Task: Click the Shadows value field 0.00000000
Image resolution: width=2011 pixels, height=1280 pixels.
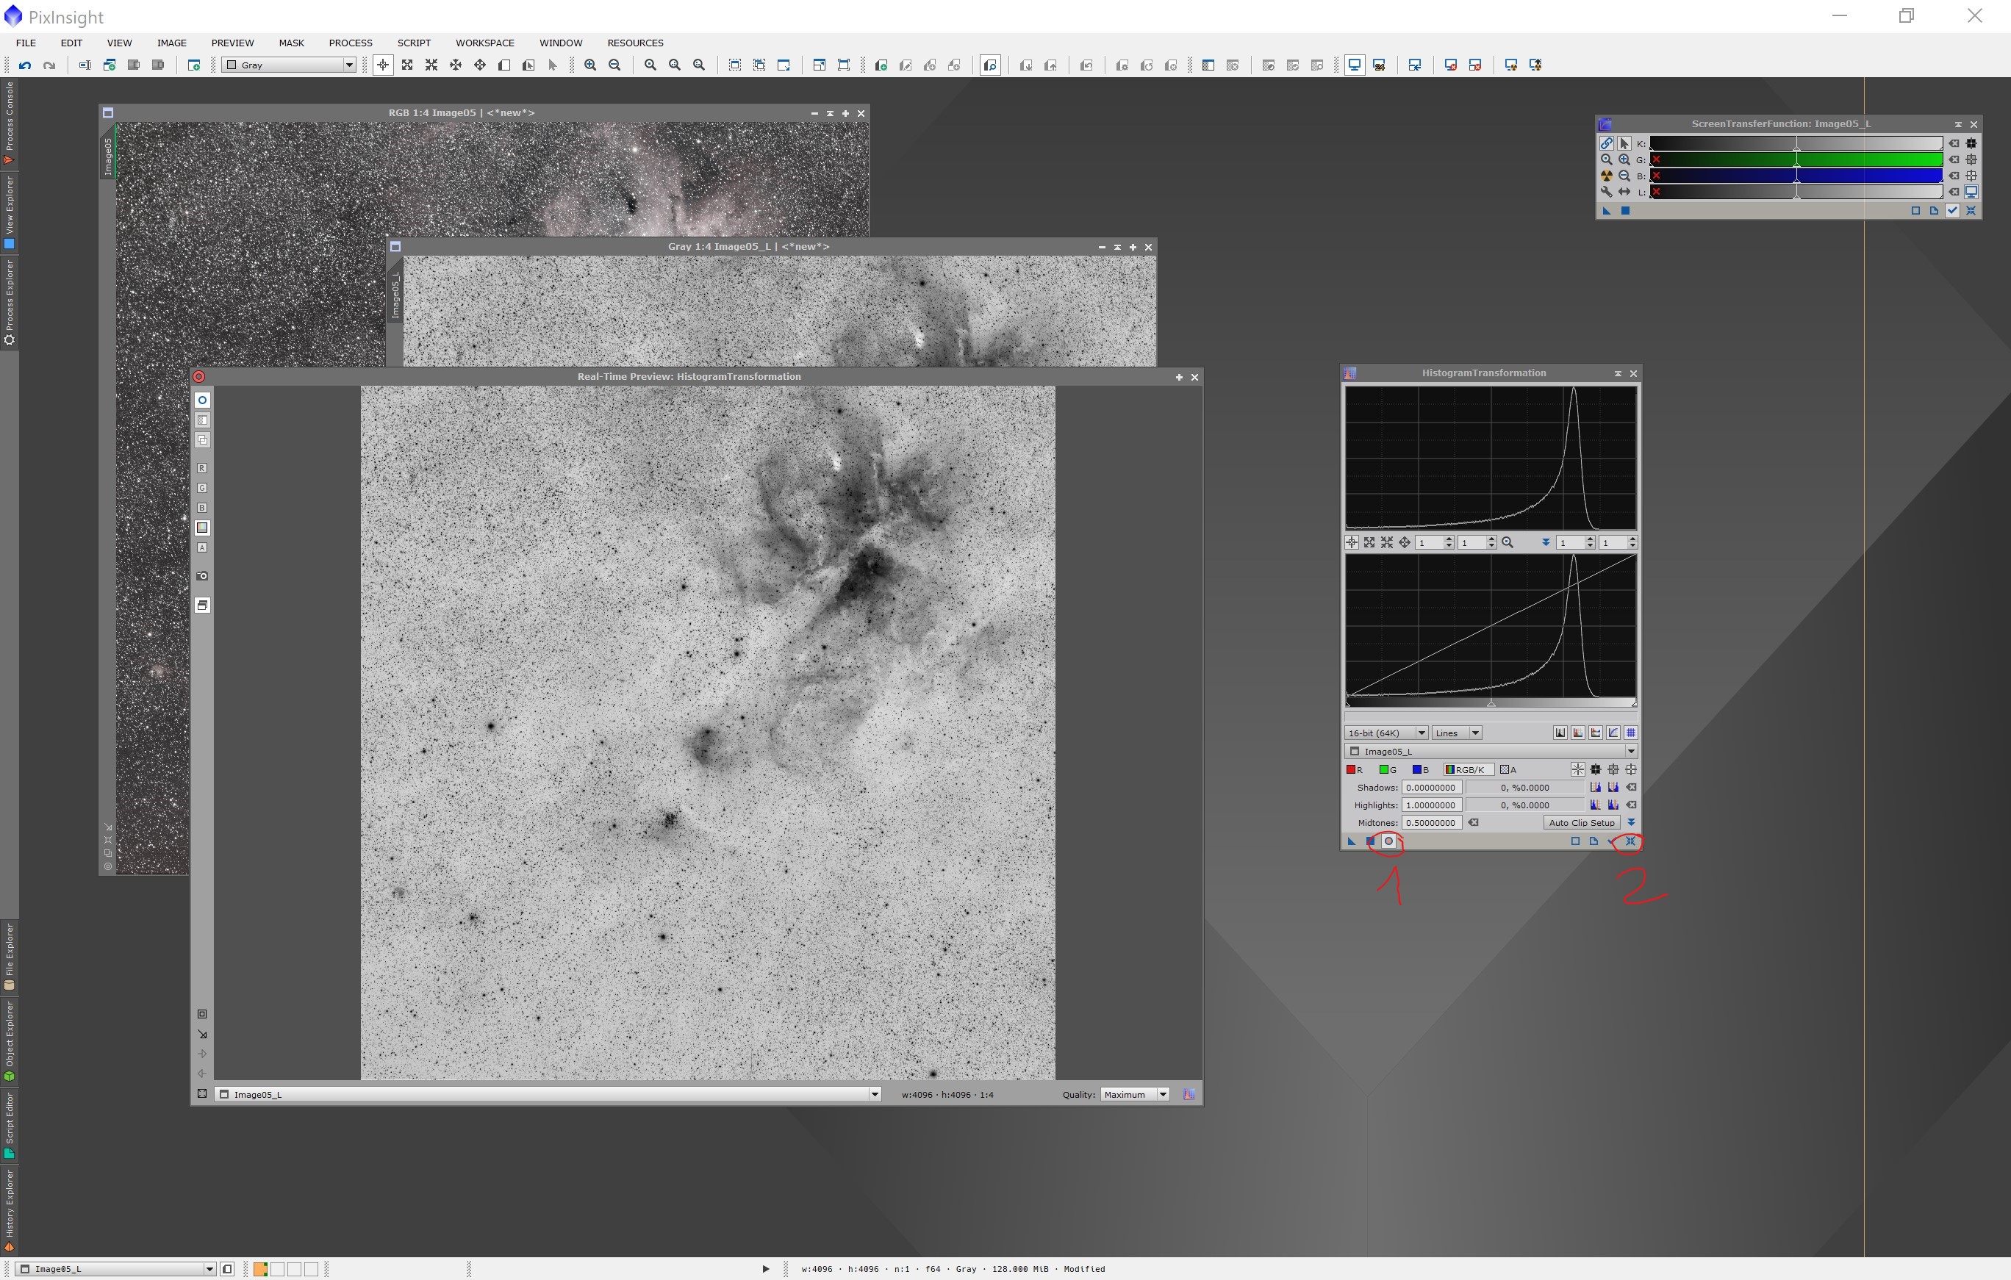Action: (1433, 788)
